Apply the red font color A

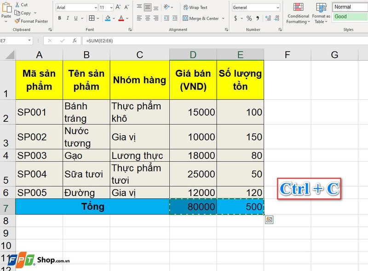pyautogui.click(x=121, y=18)
